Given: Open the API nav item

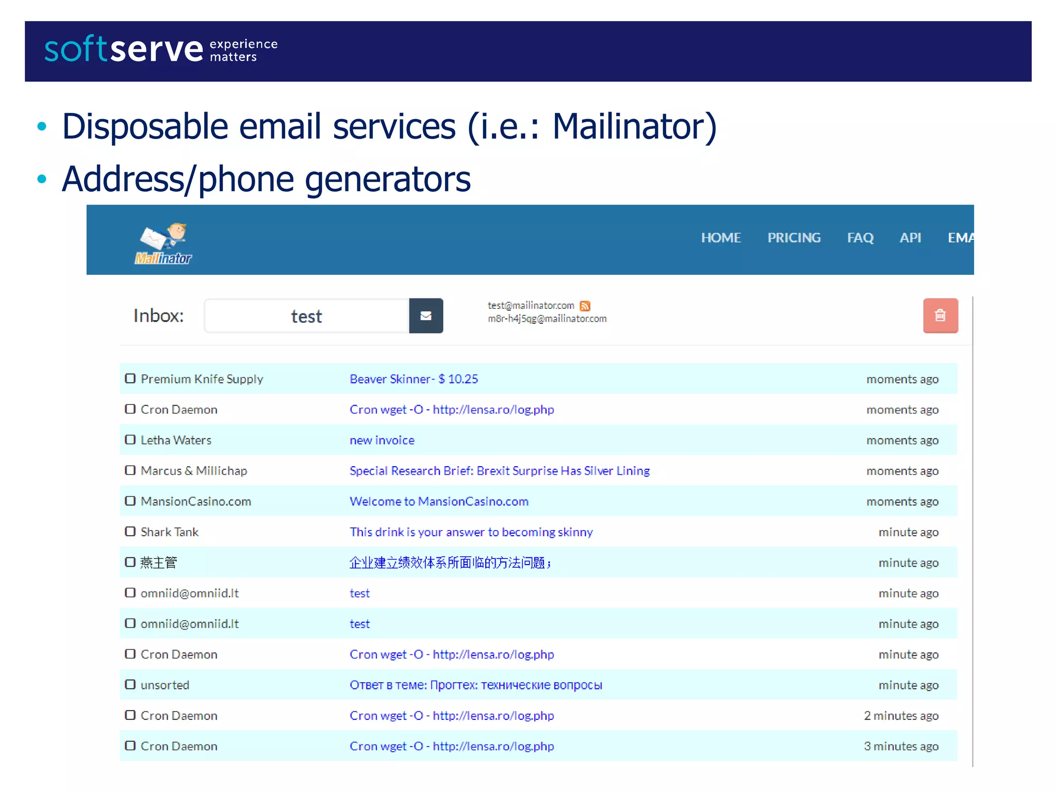Looking at the screenshot, I should 910,238.
